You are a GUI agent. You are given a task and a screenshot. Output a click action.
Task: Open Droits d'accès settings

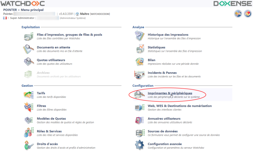pos(48,144)
